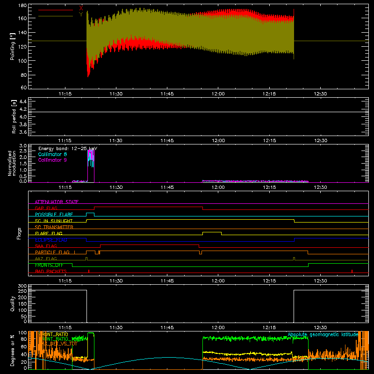Viewport: 374px width, 374px height.
Task: Click the 4.4 value on roll period axis
Action: 23,101
